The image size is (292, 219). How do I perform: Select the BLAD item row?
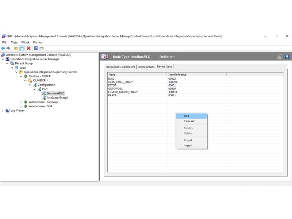[195, 78]
